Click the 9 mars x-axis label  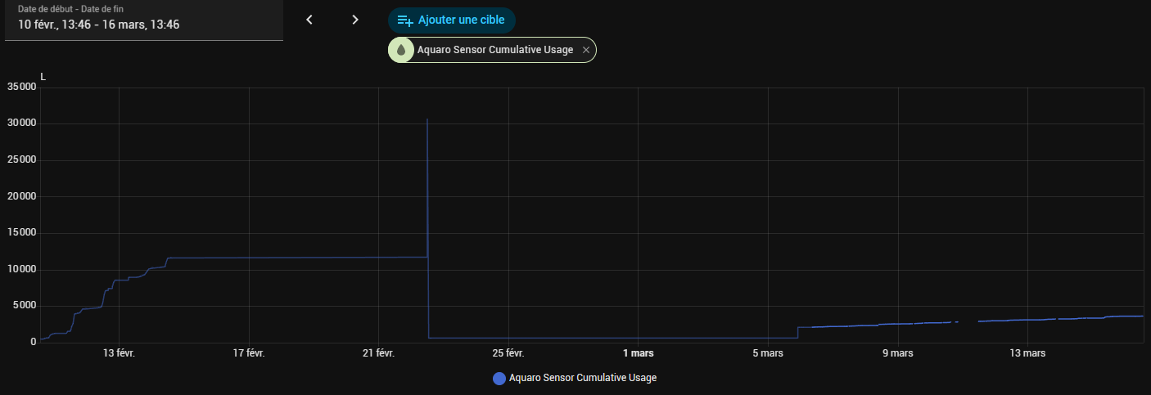pyautogui.click(x=898, y=353)
